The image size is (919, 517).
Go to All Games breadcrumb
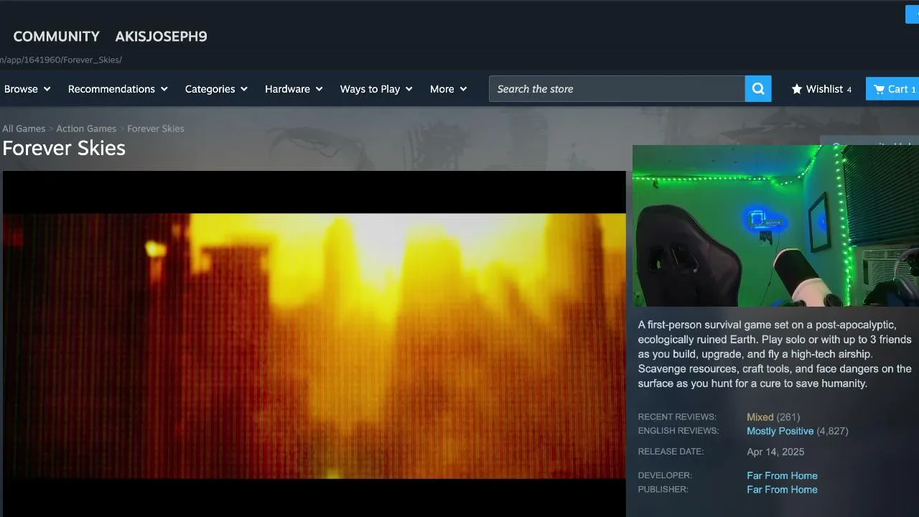[24, 129]
